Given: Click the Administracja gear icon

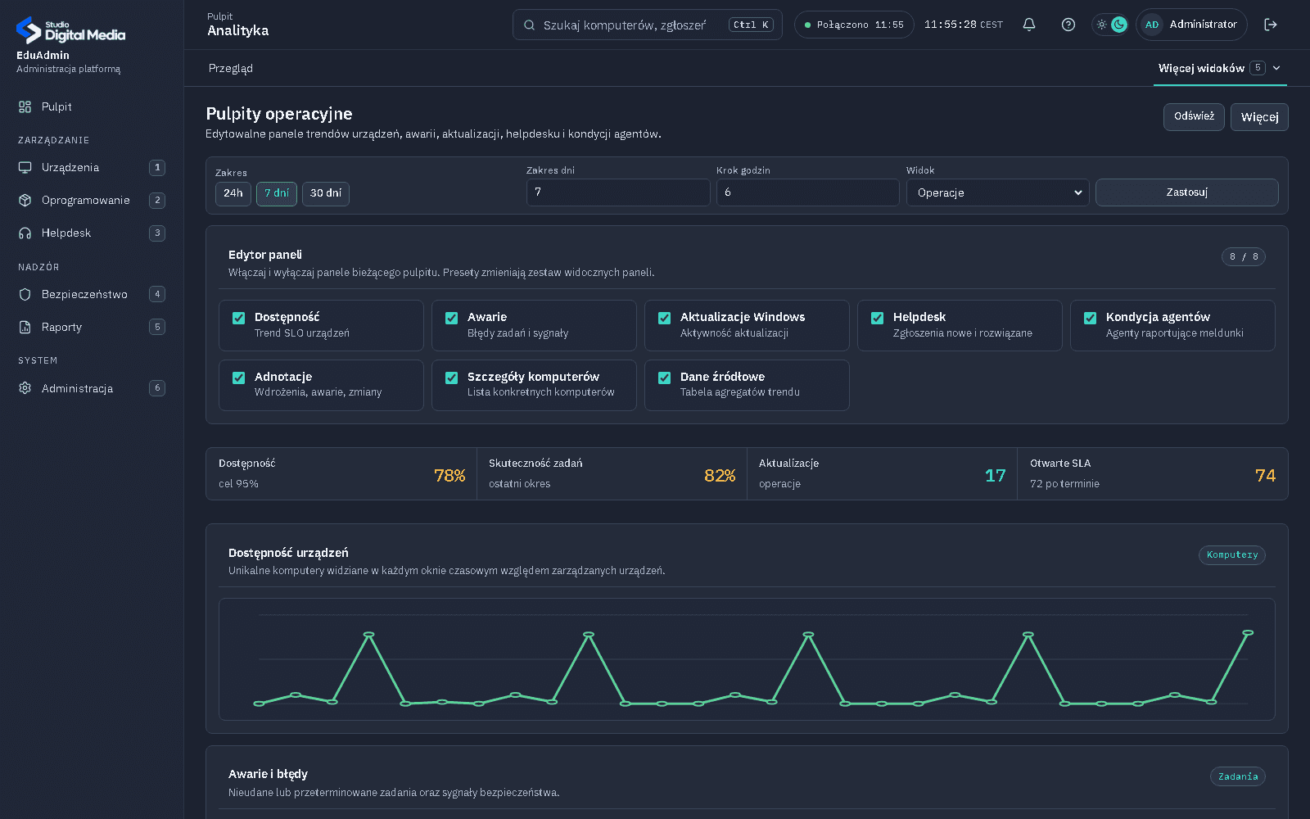Looking at the screenshot, I should [x=25, y=388].
